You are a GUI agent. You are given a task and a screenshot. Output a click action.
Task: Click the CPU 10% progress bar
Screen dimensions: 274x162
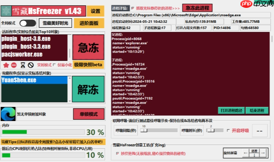pyautogui.click(x=44, y=155)
